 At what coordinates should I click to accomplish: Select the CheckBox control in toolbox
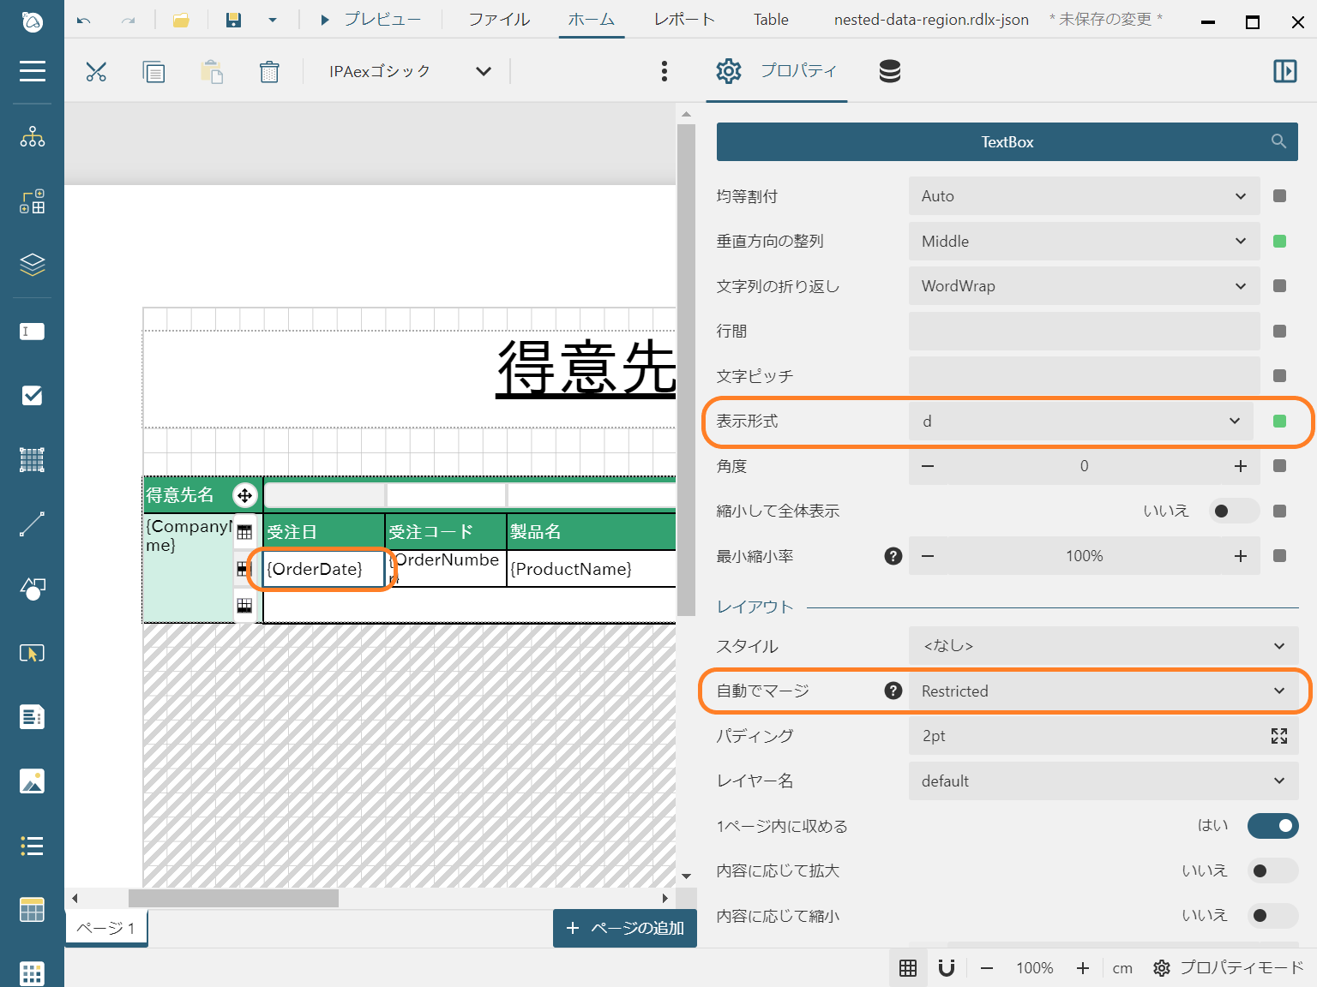coord(32,395)
